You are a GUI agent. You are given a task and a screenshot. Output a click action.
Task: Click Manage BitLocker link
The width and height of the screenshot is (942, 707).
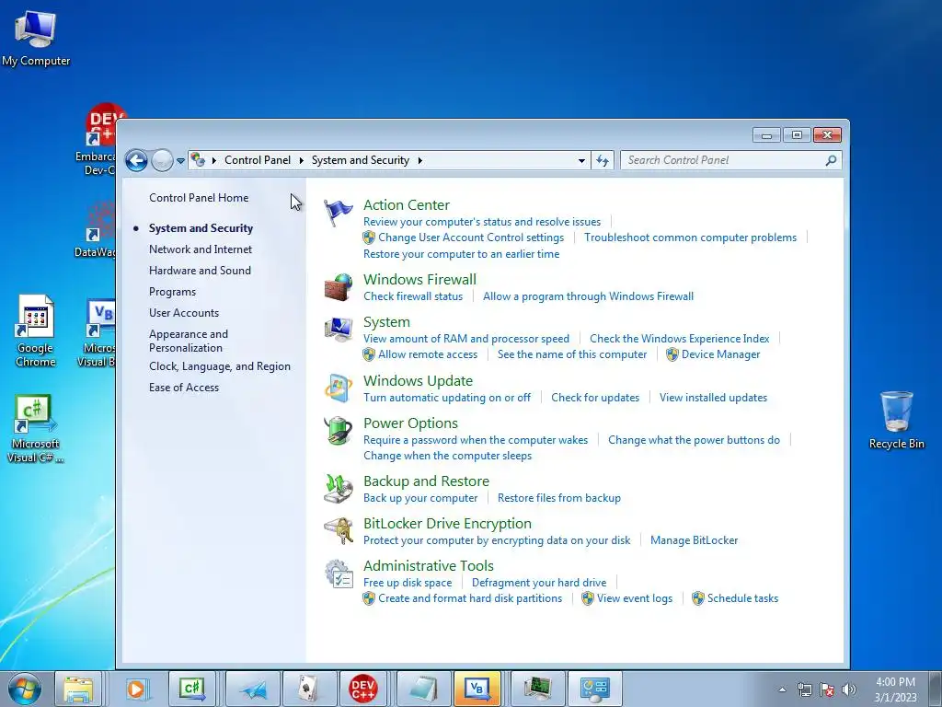click(x=694, y=540)
